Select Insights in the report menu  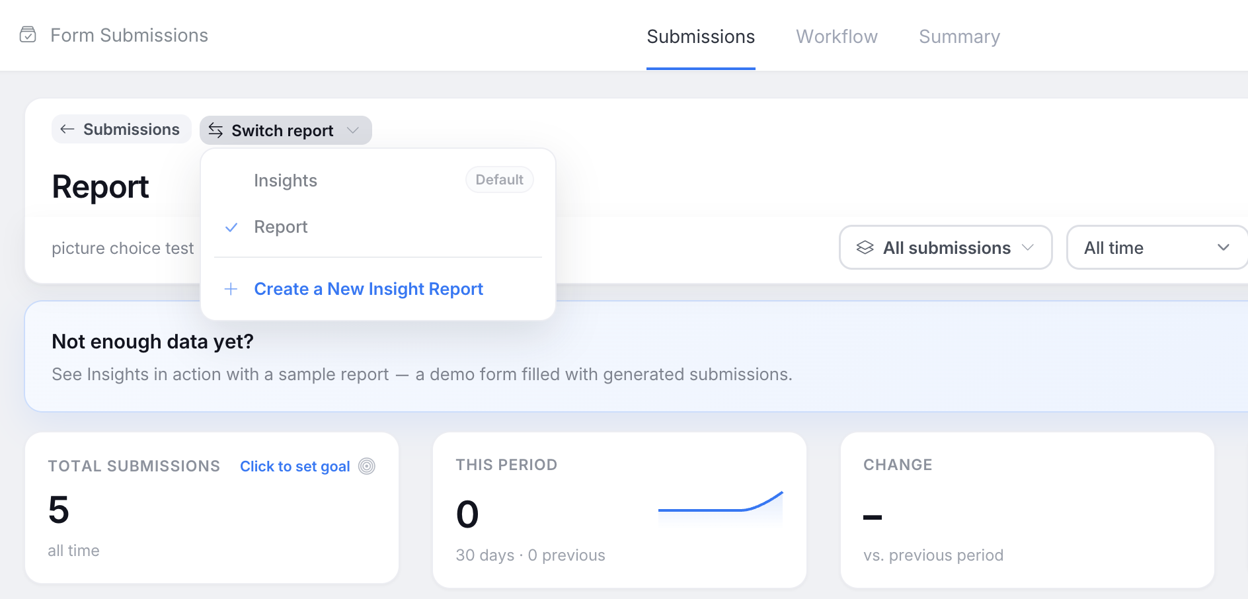click(378, 180)
